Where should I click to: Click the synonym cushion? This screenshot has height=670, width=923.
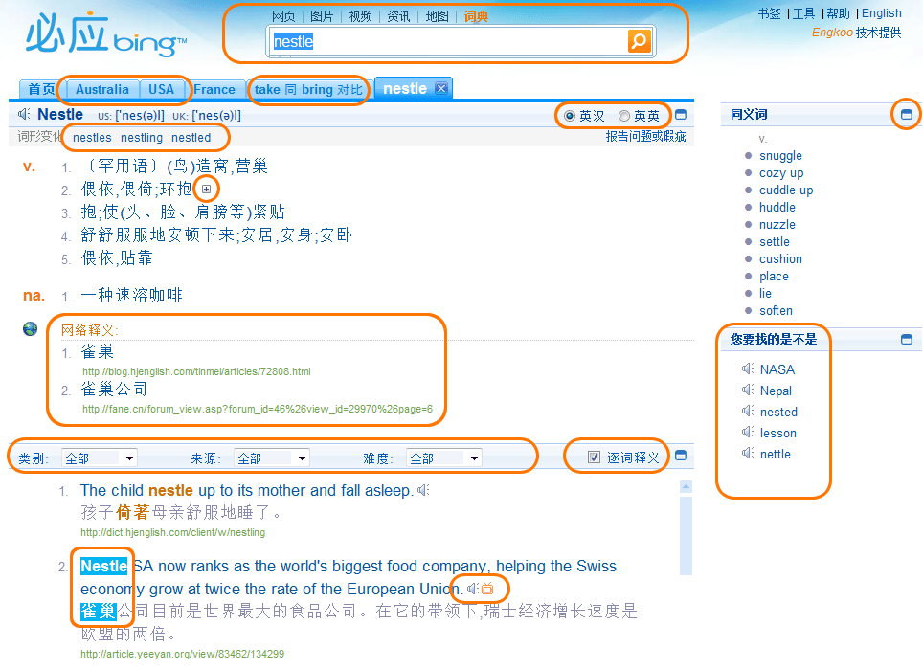780,258
